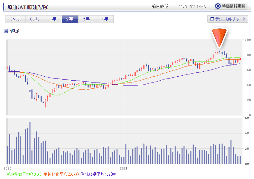Click the tallest volume bar in early 2020

(x=30, y=143)
